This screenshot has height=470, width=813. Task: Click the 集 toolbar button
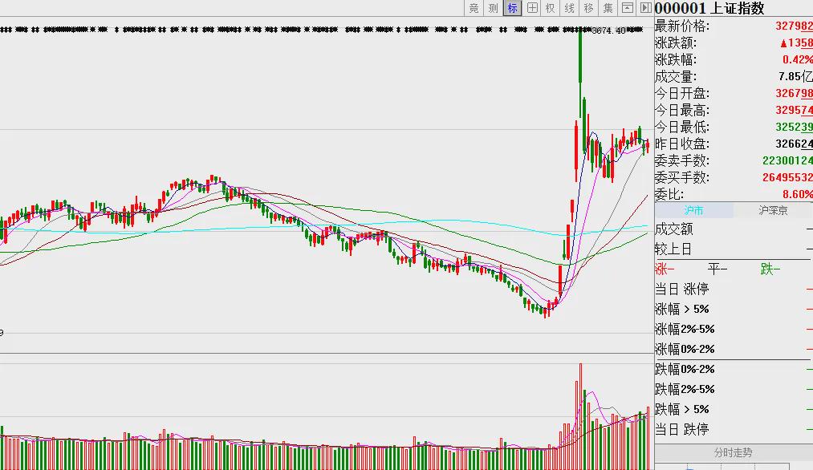click(608, 8)
